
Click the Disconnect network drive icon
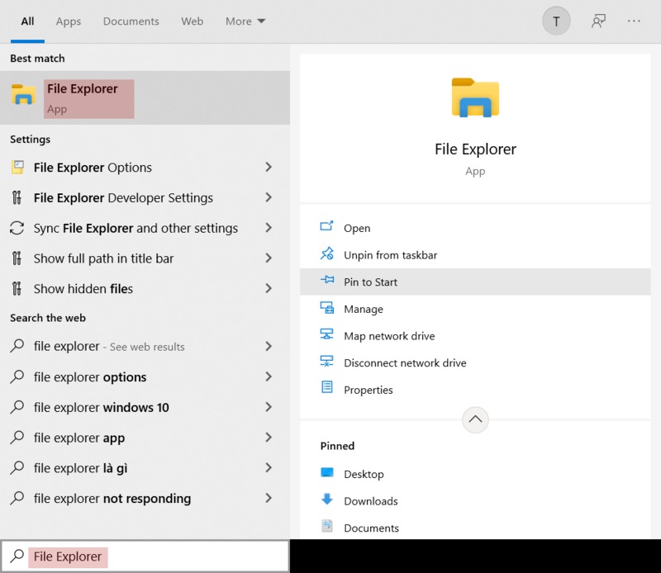[326, 362]
